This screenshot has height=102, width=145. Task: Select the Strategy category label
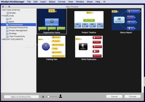(x=13, y=34)
